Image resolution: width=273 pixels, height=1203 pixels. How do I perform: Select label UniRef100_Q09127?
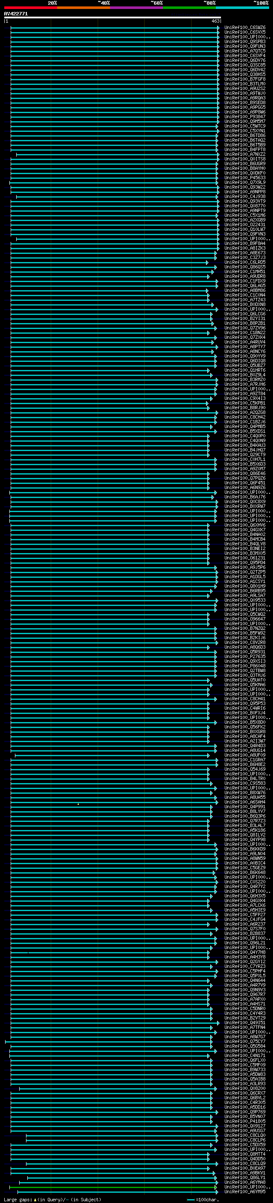tap(244, 1125)
